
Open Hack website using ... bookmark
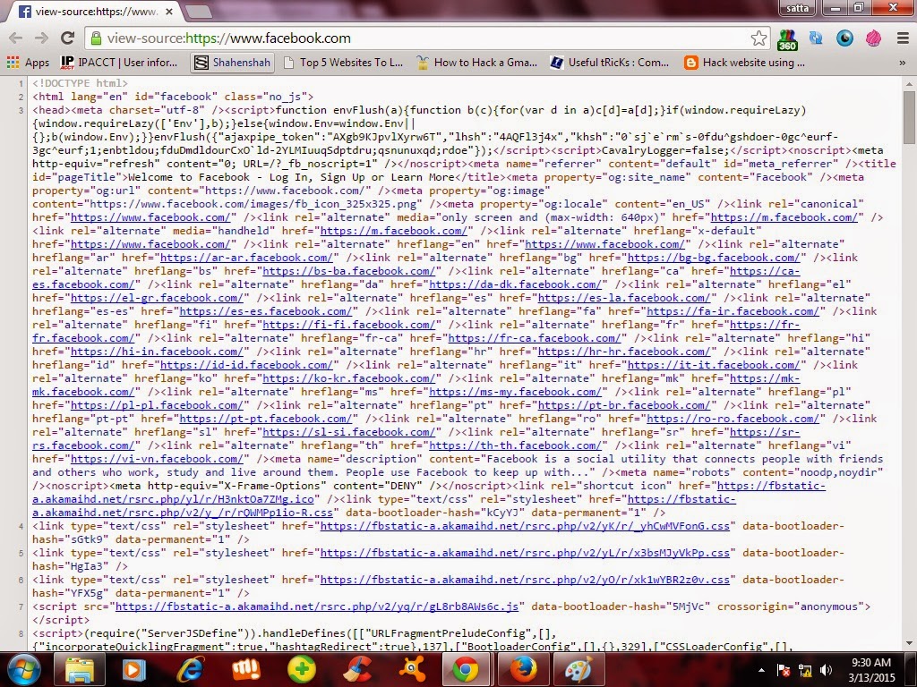click(744, 63)
